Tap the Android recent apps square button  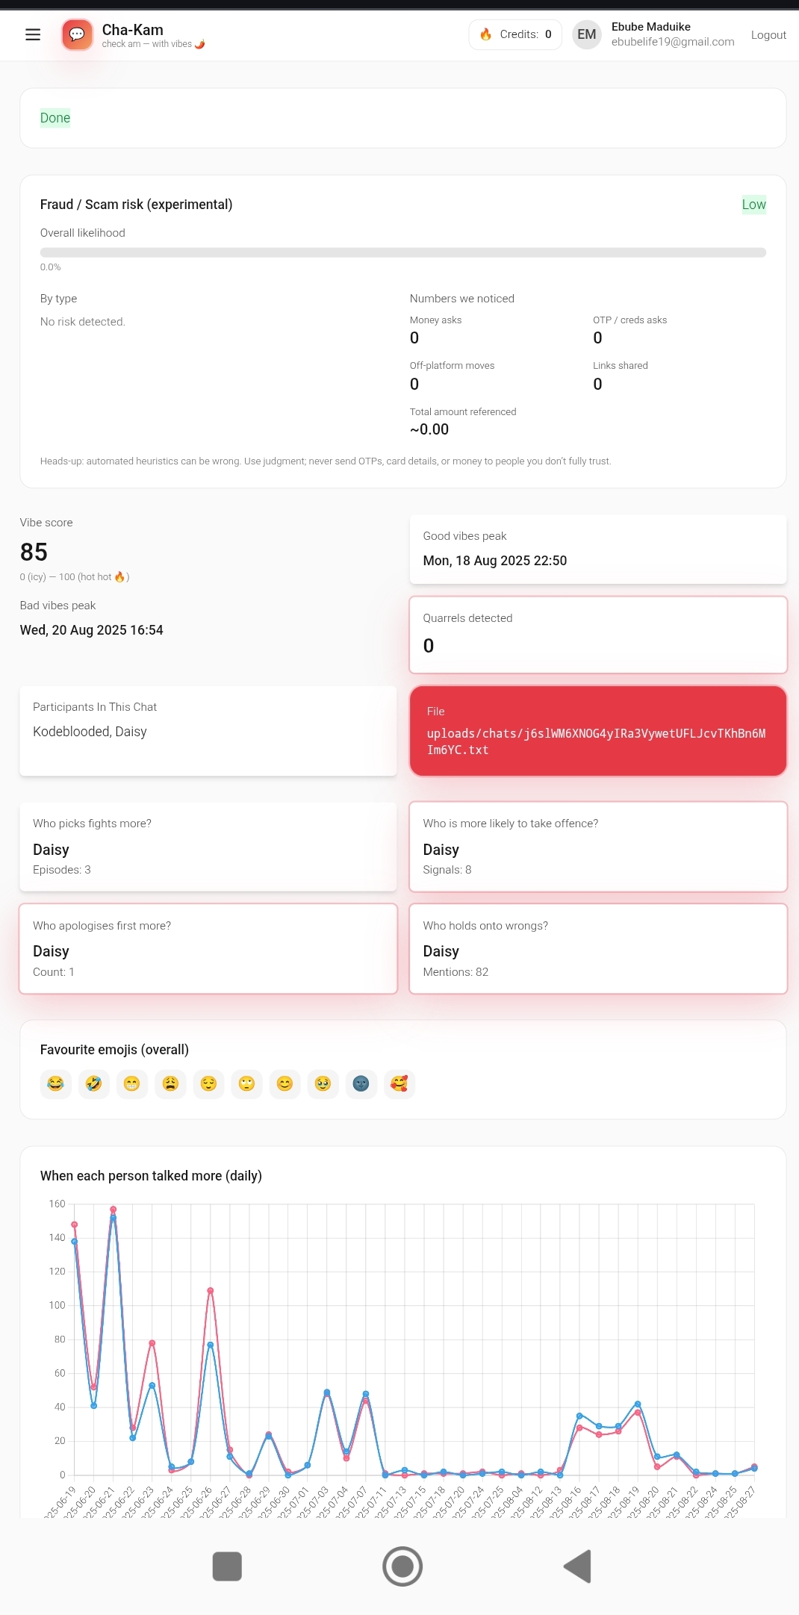pyautogui.click(x=227, y=1566)
